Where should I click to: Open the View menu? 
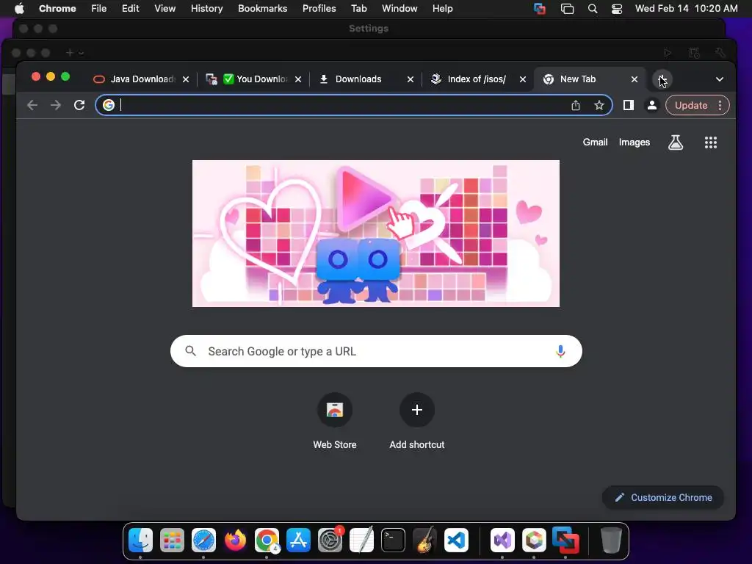tap(164, 8)
